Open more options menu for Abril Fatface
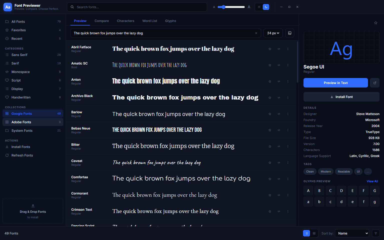The width and height of the screenshot is (384, 240). point(288,49)
